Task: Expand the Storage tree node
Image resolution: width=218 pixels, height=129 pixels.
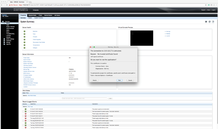Action: click(4, 42)
